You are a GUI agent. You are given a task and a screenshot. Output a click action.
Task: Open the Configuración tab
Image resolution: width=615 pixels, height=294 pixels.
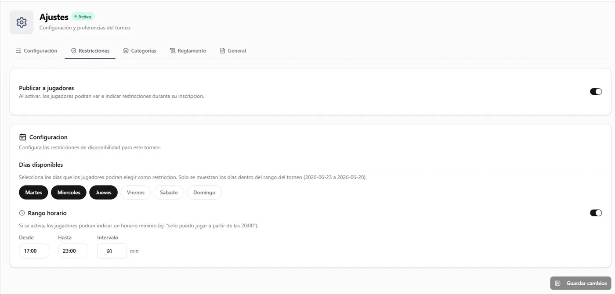(36, 50)
